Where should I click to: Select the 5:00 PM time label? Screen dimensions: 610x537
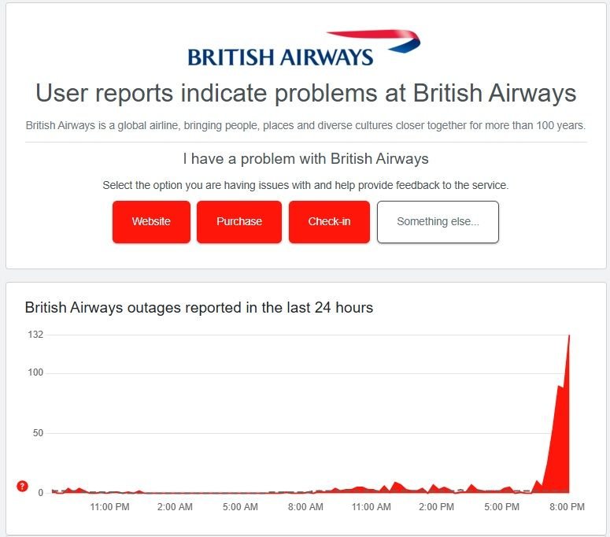click(x=501, y=507)
